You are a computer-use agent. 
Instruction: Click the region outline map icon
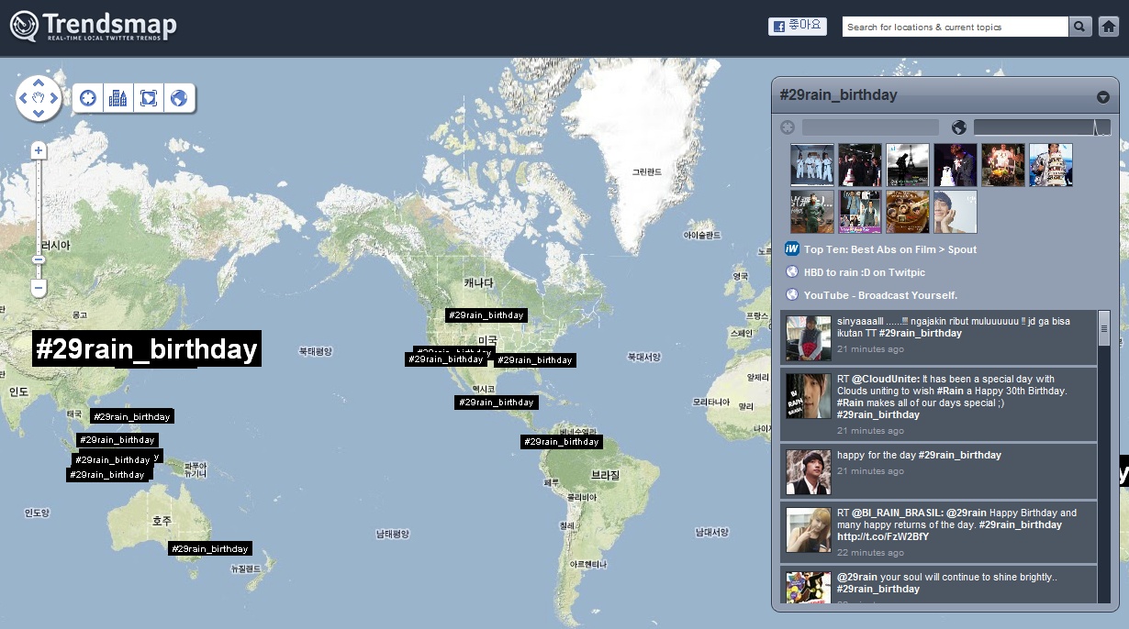[148, 98]
